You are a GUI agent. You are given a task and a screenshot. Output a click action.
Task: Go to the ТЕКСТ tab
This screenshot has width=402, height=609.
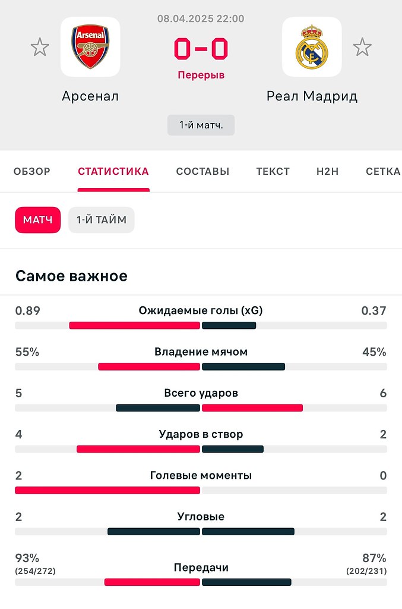tap(273, 172)
